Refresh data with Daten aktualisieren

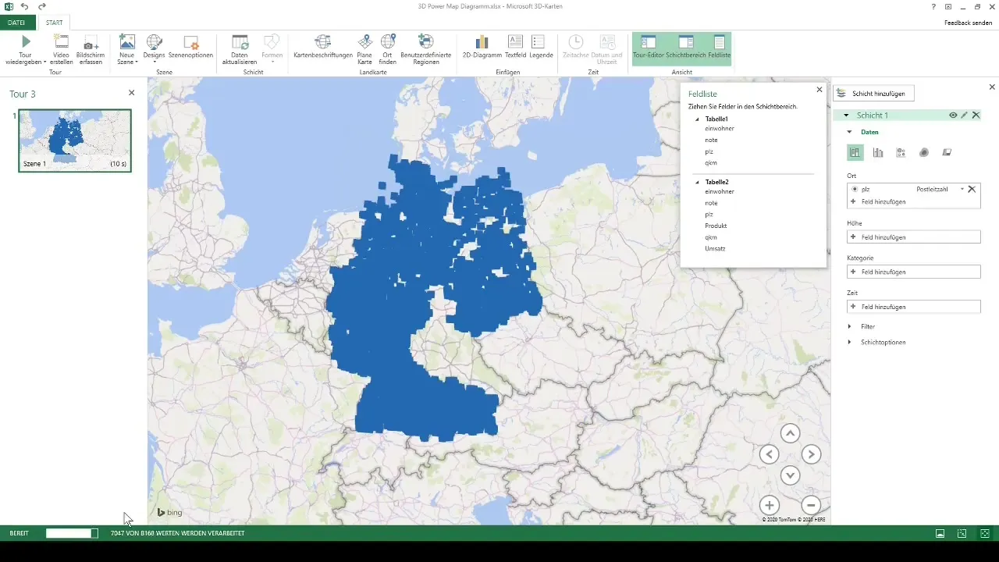tap(239, 49)
